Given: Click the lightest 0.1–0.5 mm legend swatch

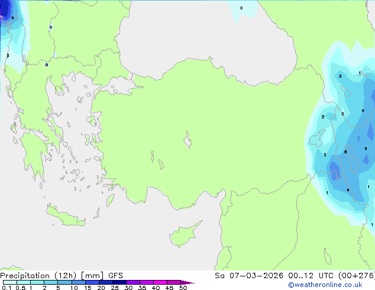Looking at the screenshot, I should tap(10, 282).
